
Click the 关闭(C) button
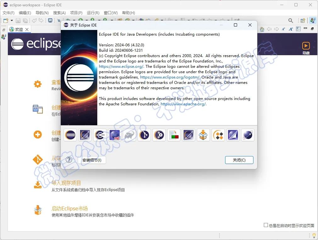pos(239,160)
